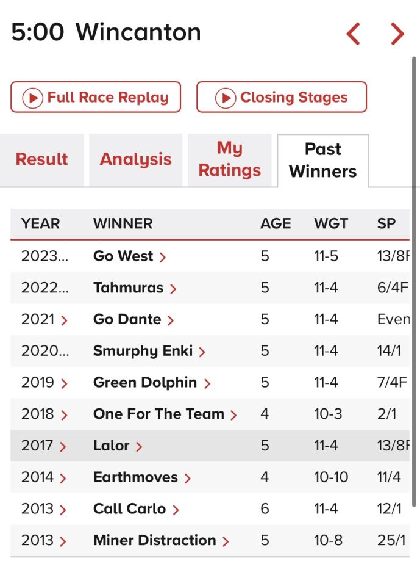
Task: Click chevron beside Green Dolphin
Action: coord(207,383)
